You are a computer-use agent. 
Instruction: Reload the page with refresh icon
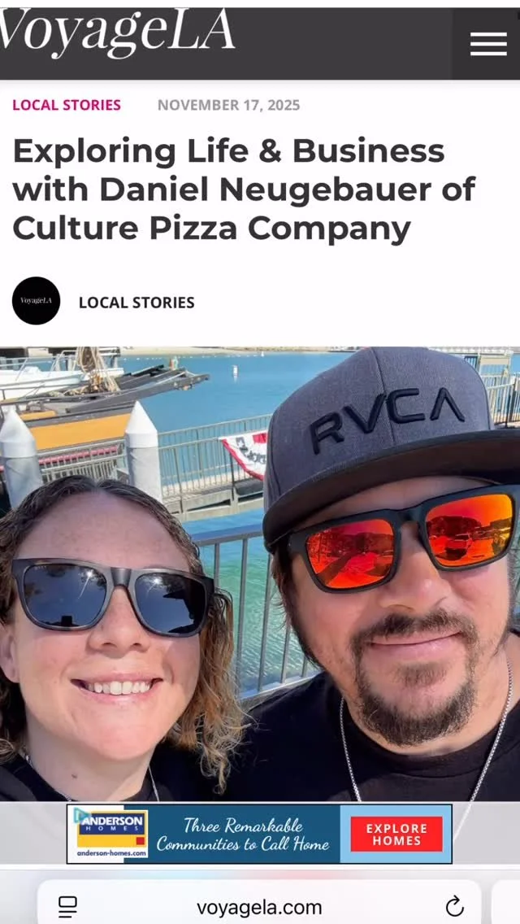click(455, 906)
